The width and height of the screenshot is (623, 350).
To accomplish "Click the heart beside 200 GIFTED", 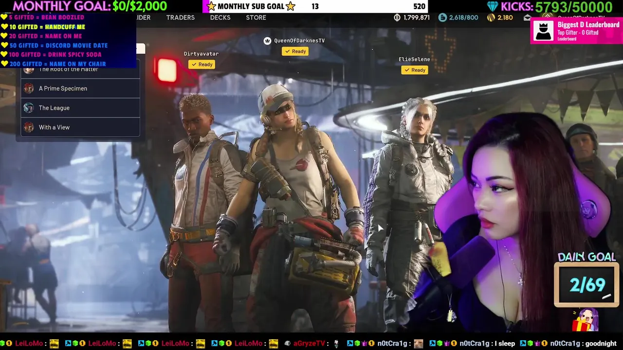I will pyautogui.click(x=4, y=64).
